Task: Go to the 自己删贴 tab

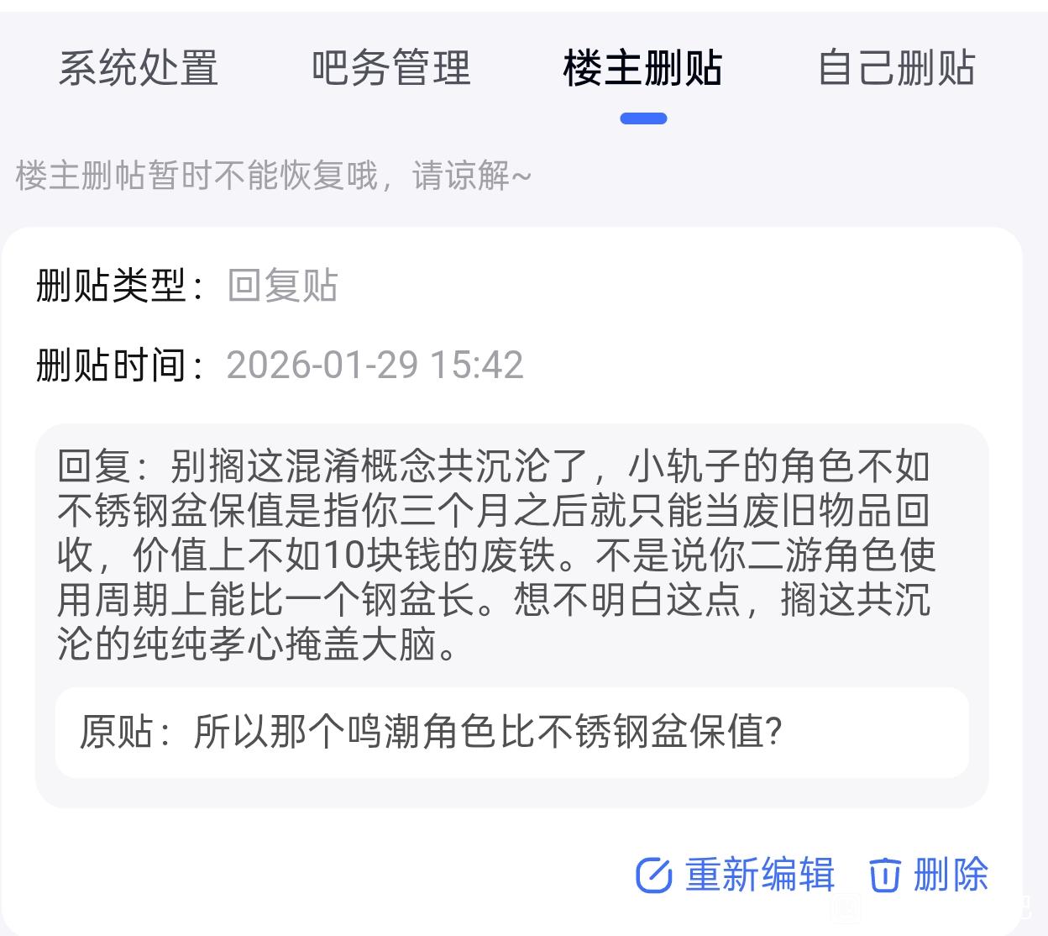Action: (x=896, y=68)
